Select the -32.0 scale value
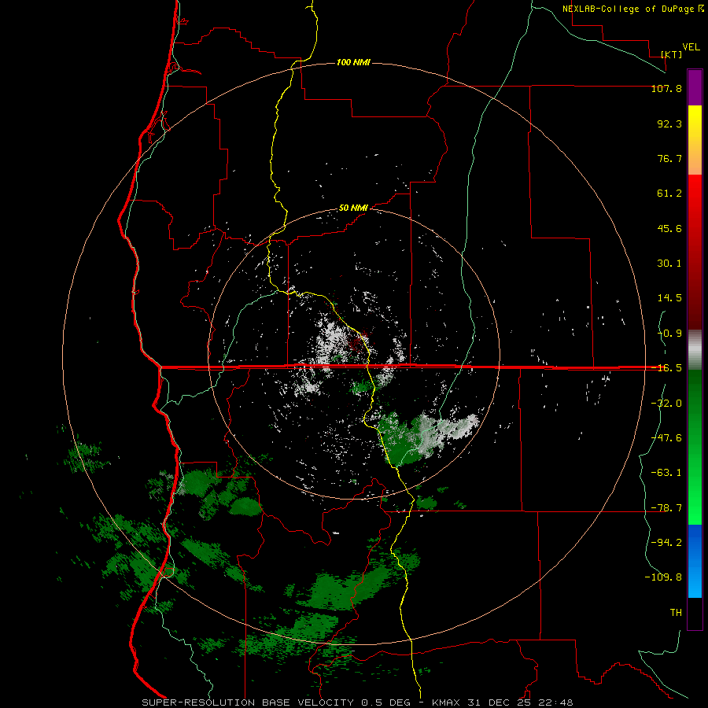 pos(666,404)
